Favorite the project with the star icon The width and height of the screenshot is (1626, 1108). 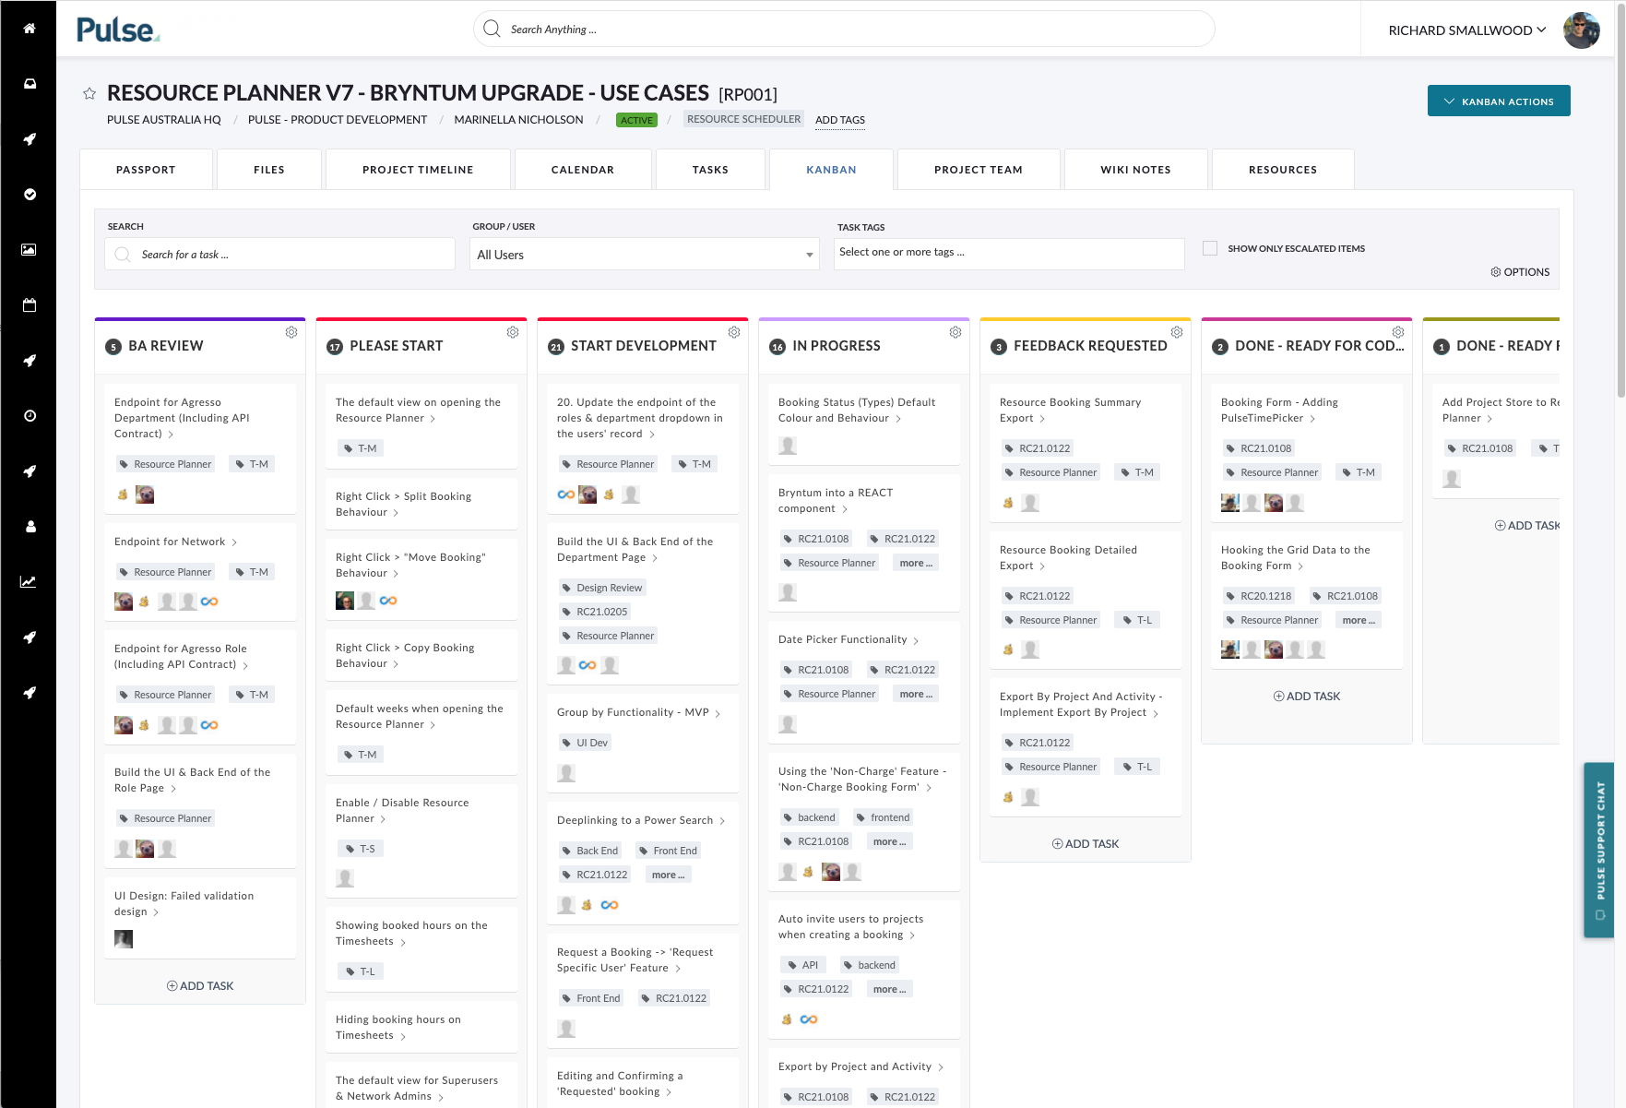(x=89, y=93)
